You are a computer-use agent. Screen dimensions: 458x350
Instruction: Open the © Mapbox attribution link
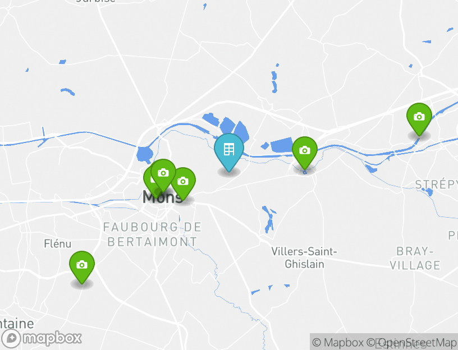[x=338, y=342]
